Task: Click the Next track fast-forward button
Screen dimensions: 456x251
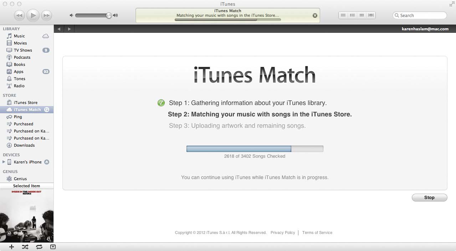Action: click(46, 15)
